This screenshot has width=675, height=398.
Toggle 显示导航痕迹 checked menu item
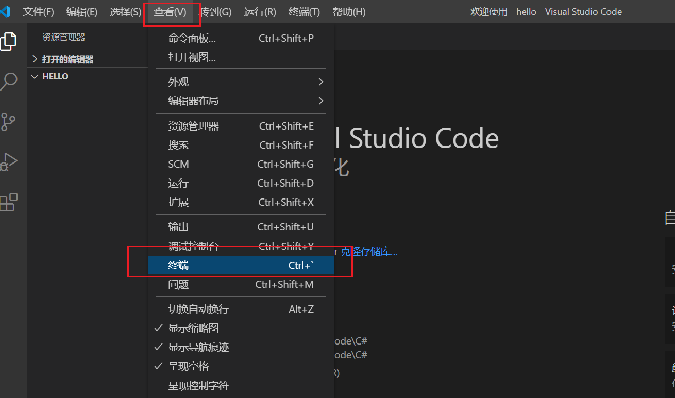[x=241, y=347]
